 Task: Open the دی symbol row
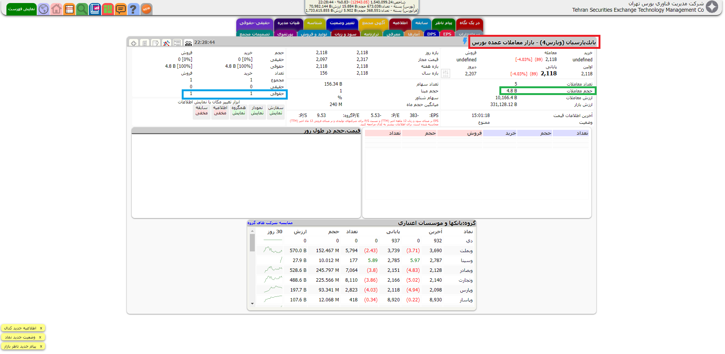[365, 241]
